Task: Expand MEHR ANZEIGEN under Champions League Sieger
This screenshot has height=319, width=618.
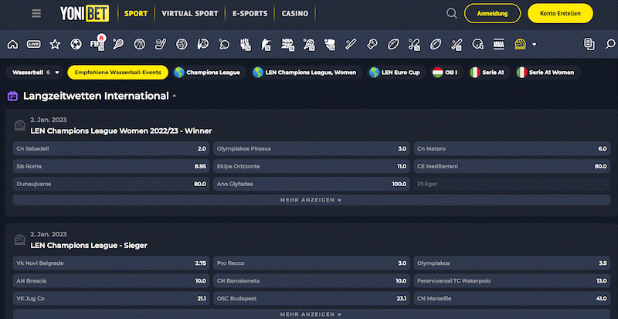Action: (311, 314)
